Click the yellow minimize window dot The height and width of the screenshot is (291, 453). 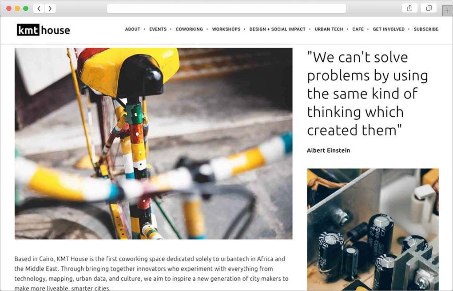click(17, 8)
